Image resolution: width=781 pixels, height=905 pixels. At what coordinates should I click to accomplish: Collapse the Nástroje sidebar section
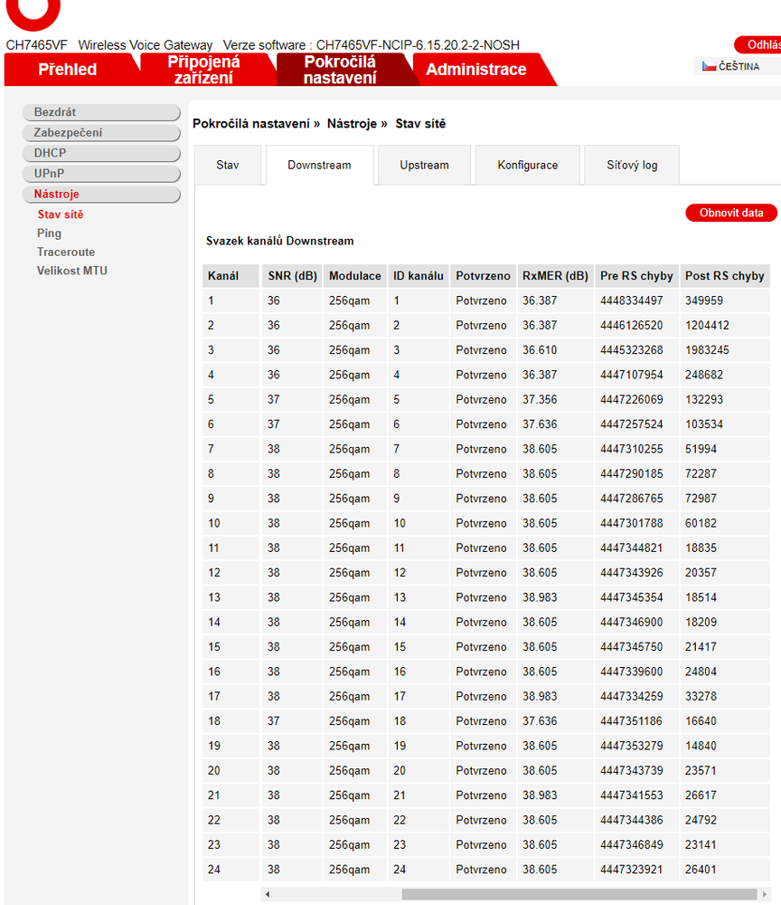pyautogui.click(x=101, y=195)
